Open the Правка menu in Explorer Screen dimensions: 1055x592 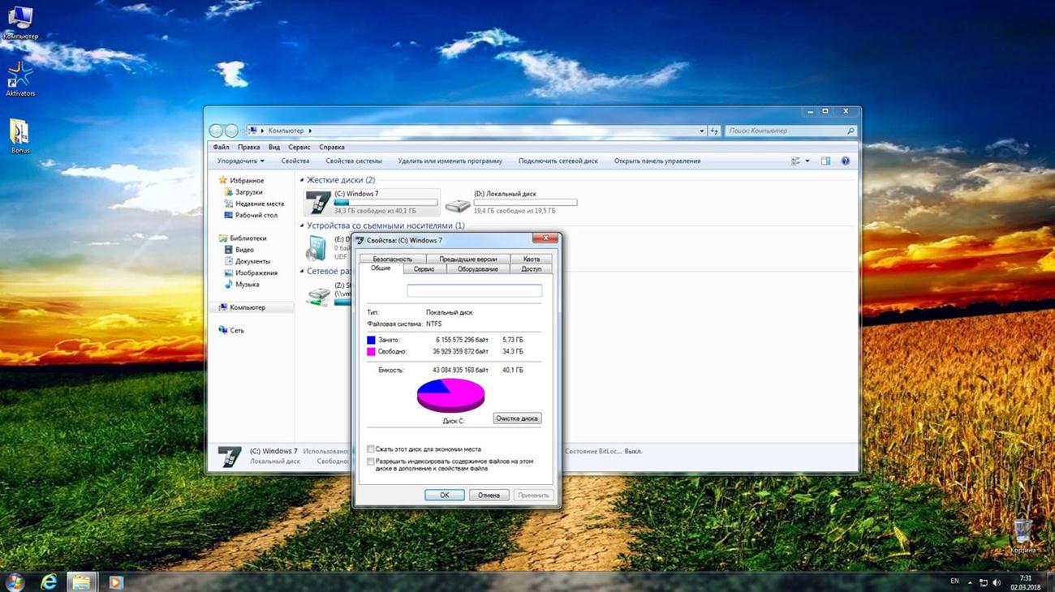pyautogui.click(x=249, y=148)
